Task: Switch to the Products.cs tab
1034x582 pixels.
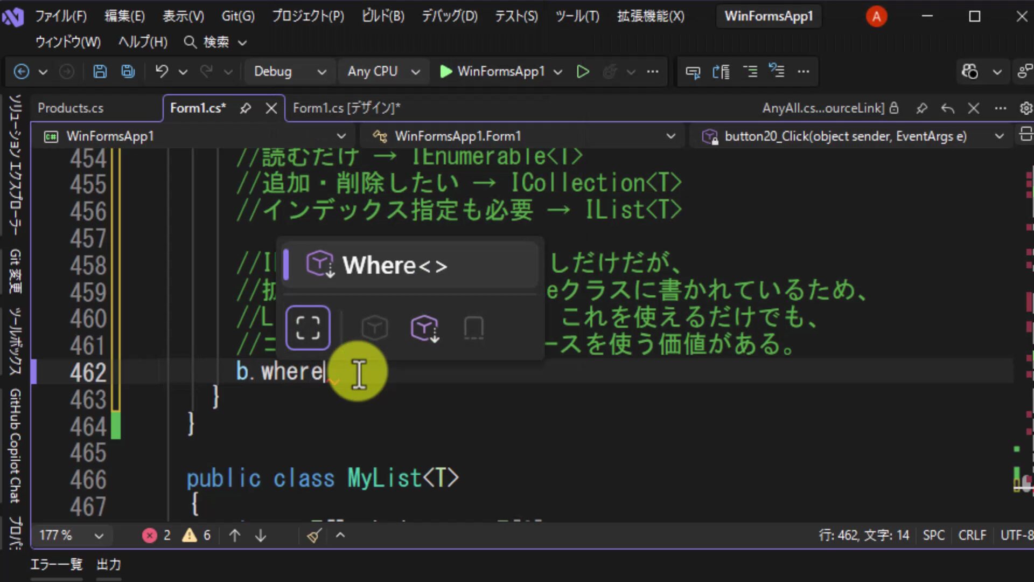Action: (71, 108)
